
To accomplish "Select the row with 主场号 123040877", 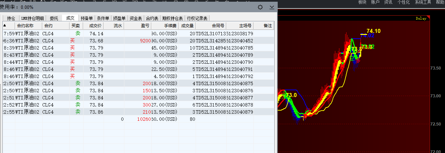I will pos(138,98).
